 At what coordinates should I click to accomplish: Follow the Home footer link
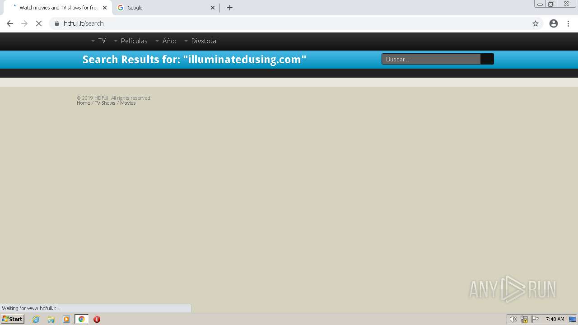[x=83, y=103]
